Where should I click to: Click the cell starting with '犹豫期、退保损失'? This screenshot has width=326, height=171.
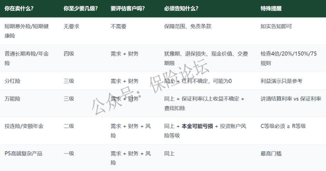click(x=206, y=58)
